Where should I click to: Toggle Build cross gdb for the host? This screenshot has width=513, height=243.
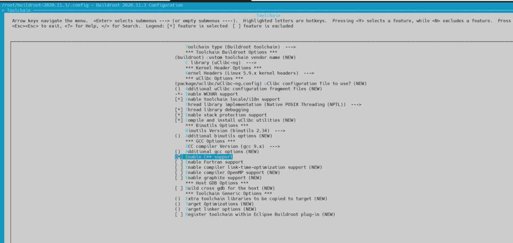point(225,188)
